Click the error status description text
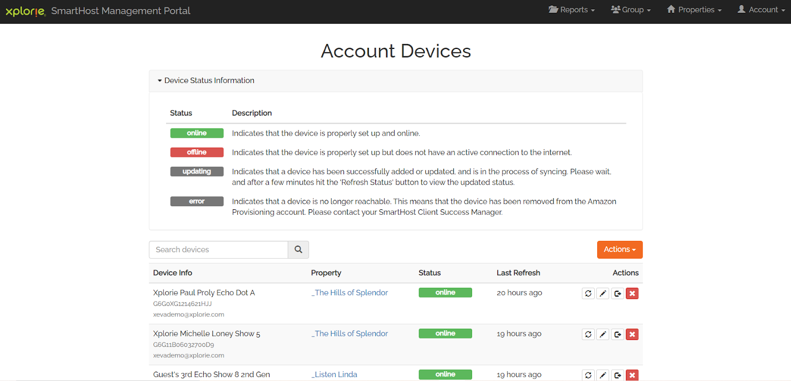This screenshot has width=791, height=381. pos(424,207)
